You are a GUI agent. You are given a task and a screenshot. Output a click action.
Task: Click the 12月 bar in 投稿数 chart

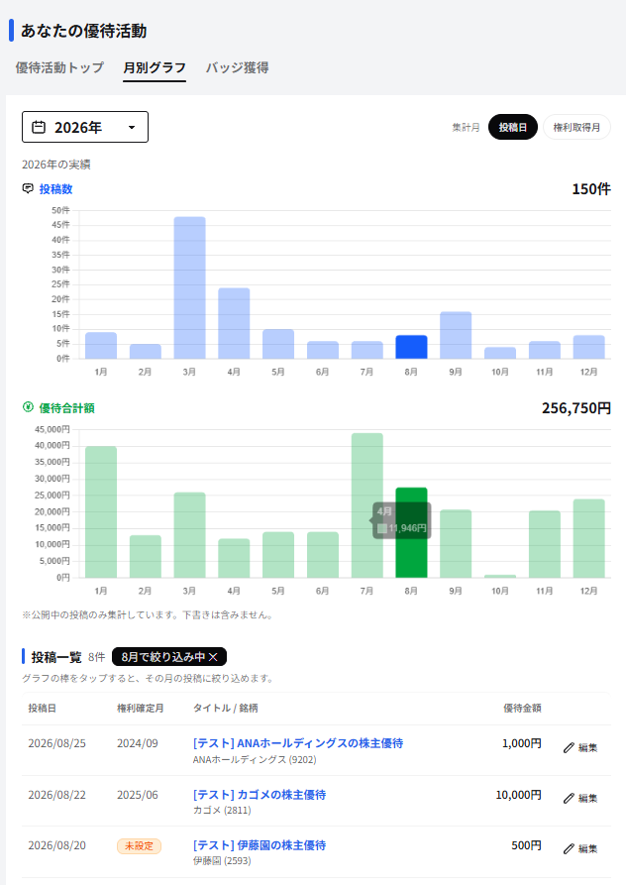[x=588, y=347]
